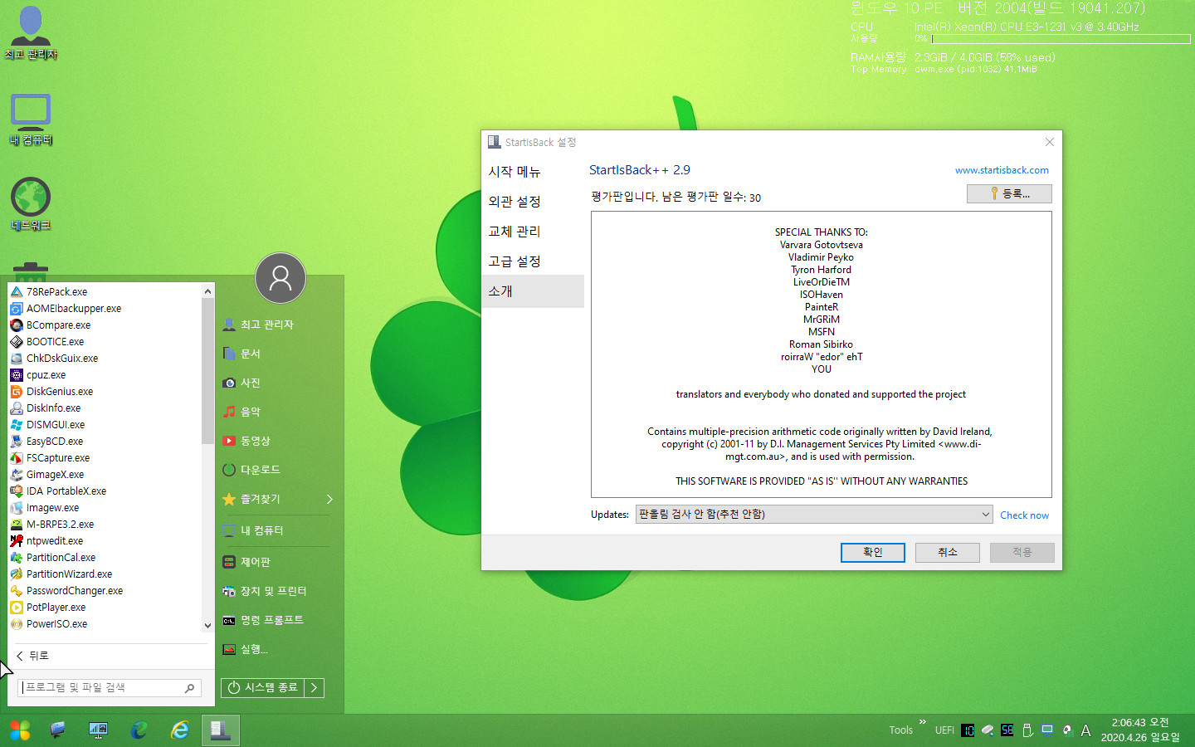Screen dimensions: 1195x747
Task: Open shutdown options arrow next to 시스템 종료
Action: coord(314,687)
